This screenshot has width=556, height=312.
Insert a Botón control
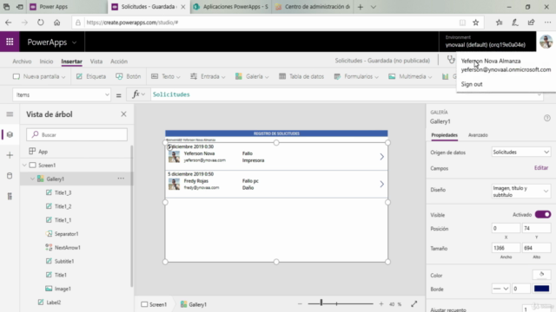click(129, 76)
